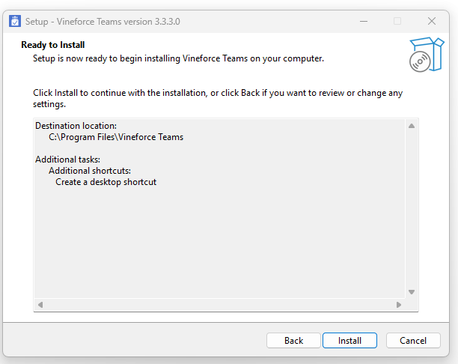The width and height of the screenshot is (458, 364).
Task: Click the scroll left arrow in summary box
Action: click(40, 305)
